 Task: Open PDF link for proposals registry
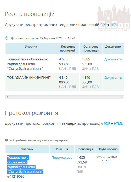(x=103, y=25)
